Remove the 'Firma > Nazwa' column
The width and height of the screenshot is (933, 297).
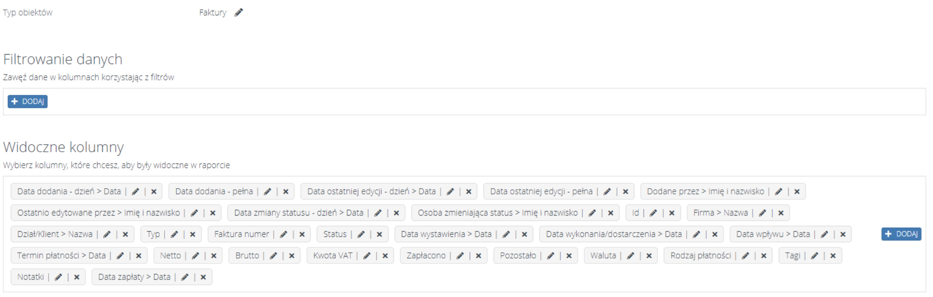(x=781, y=213)
